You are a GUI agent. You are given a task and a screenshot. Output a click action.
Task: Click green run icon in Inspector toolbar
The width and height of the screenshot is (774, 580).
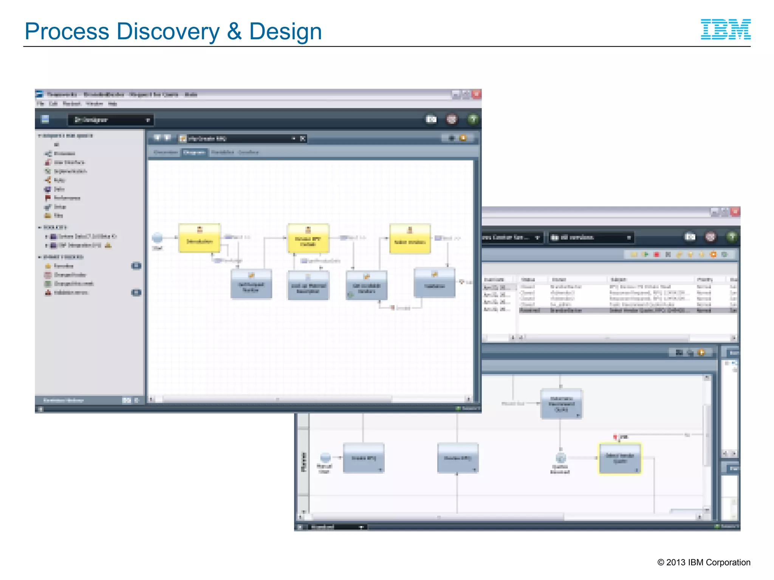(645, 255)
